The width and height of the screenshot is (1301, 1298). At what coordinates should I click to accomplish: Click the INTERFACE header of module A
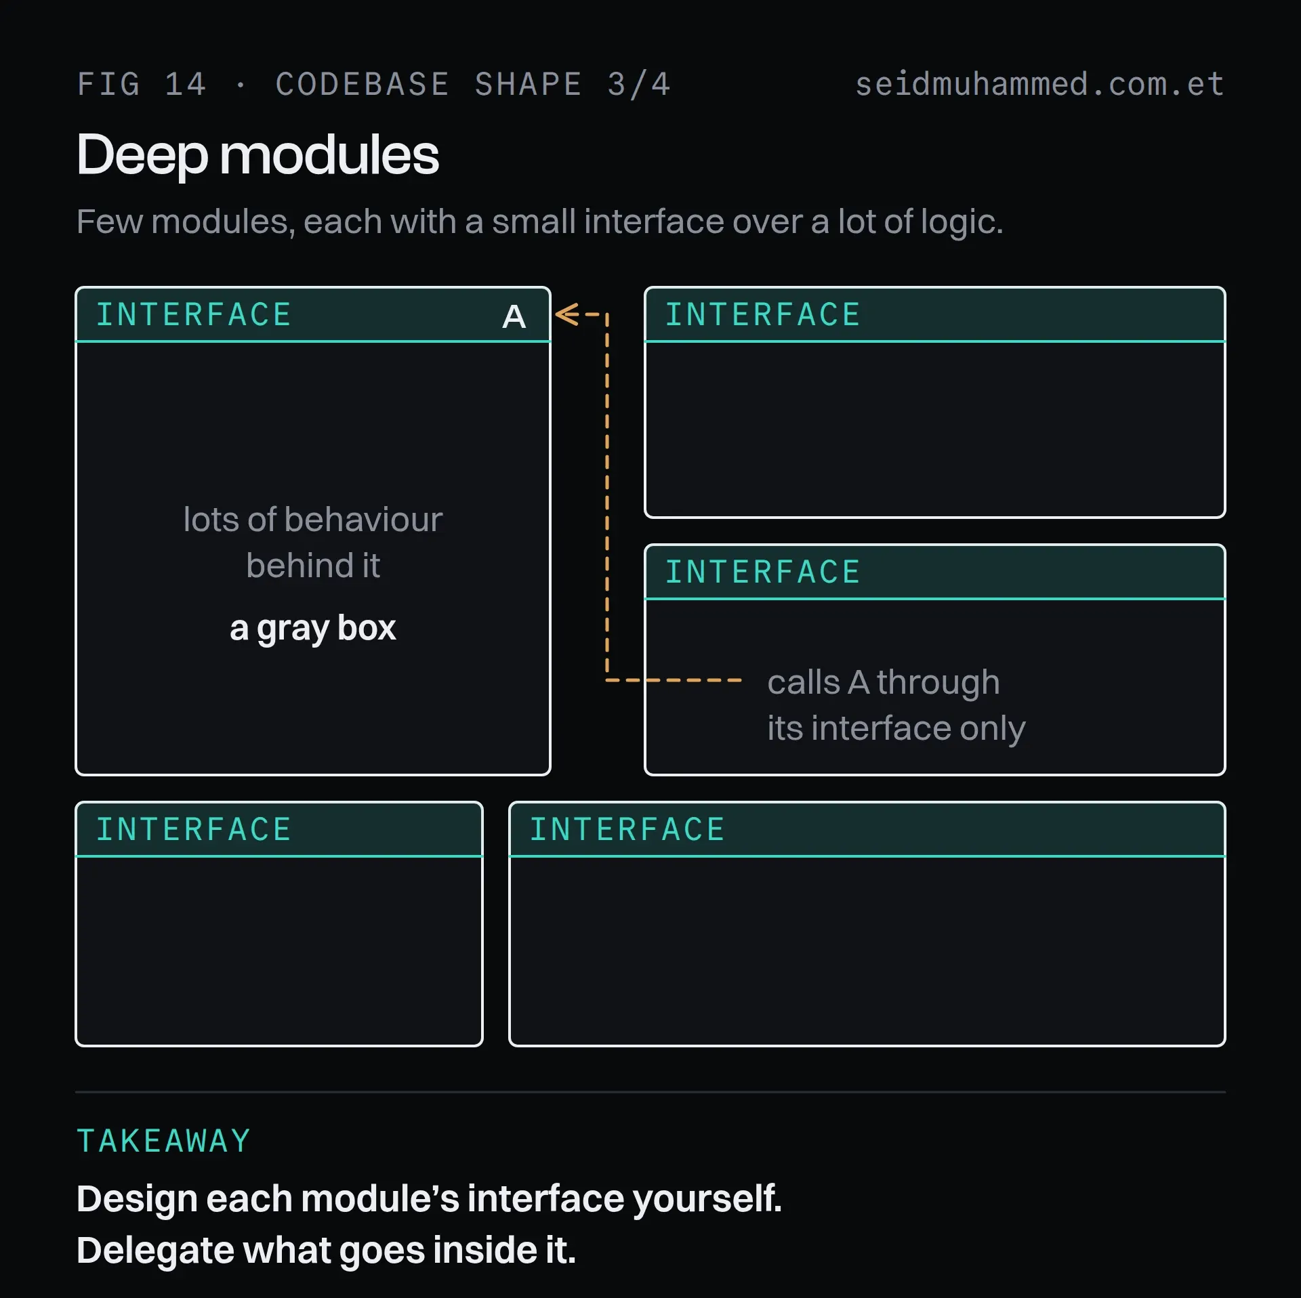point(313,315)
